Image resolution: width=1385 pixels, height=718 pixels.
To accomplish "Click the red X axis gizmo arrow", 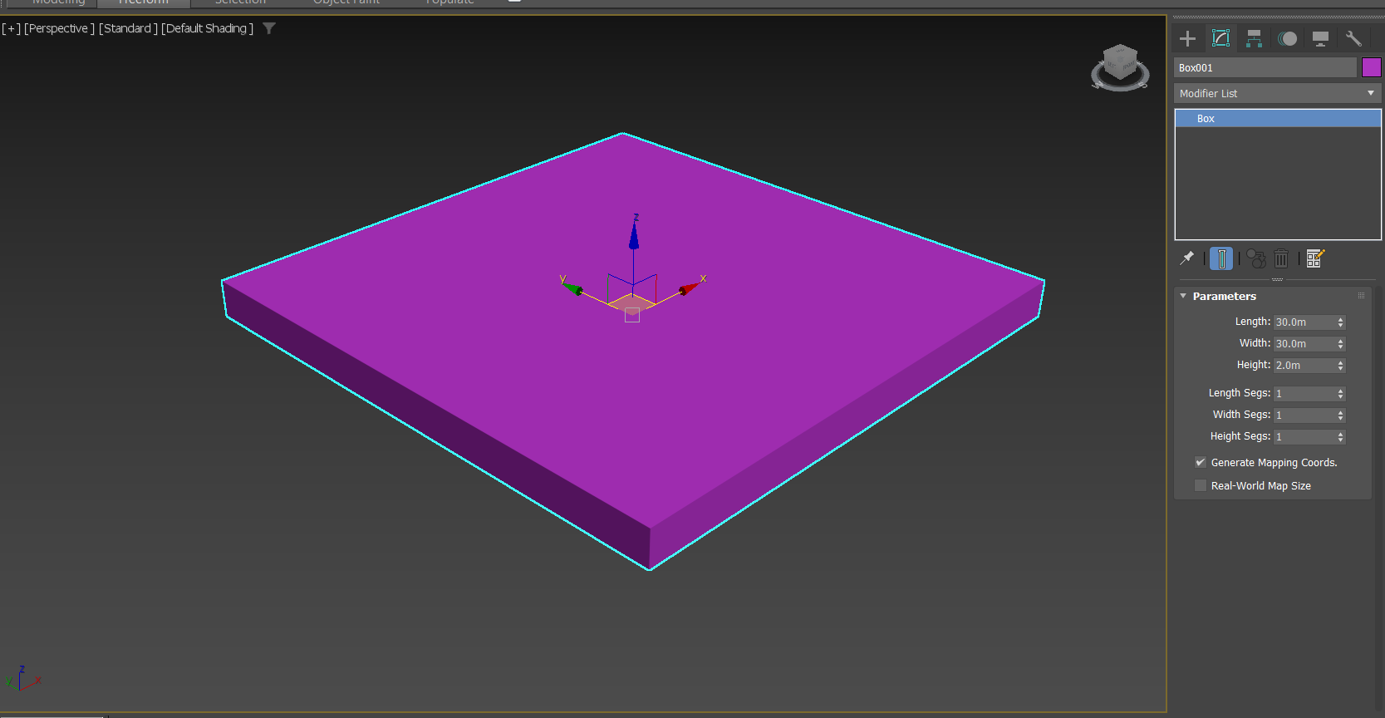I will click(x=690, y=288).
